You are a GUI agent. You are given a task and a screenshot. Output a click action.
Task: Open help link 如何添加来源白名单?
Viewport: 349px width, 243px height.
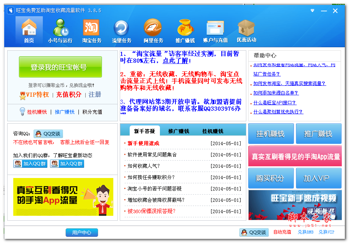point(276,93)
